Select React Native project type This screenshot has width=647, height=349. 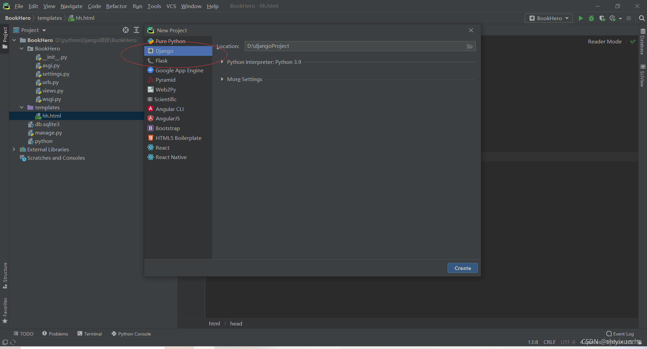point(178,157)
